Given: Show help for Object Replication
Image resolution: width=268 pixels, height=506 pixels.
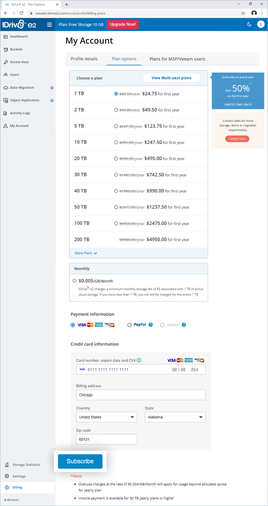Looking at the screenshot, I should point(52,100).
